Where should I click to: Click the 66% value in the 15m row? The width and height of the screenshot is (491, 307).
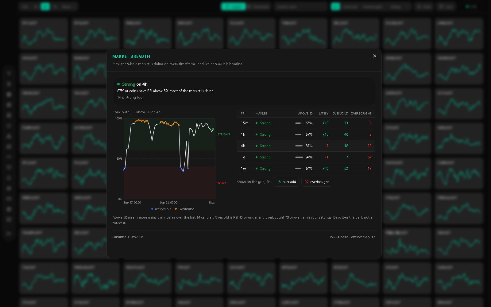(x=309, y=123)
